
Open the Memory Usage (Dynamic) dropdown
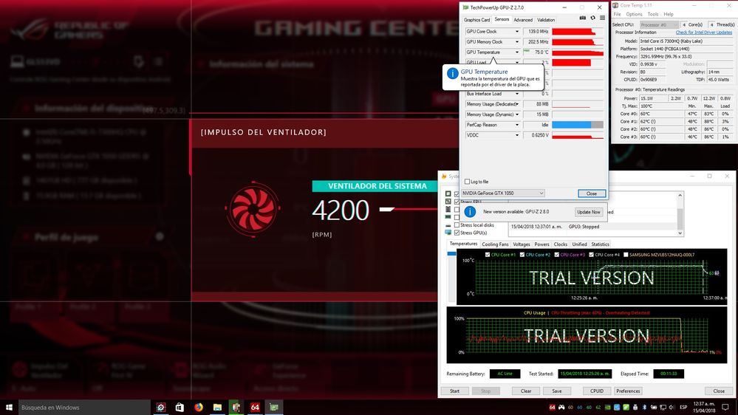tap(517, 114)
